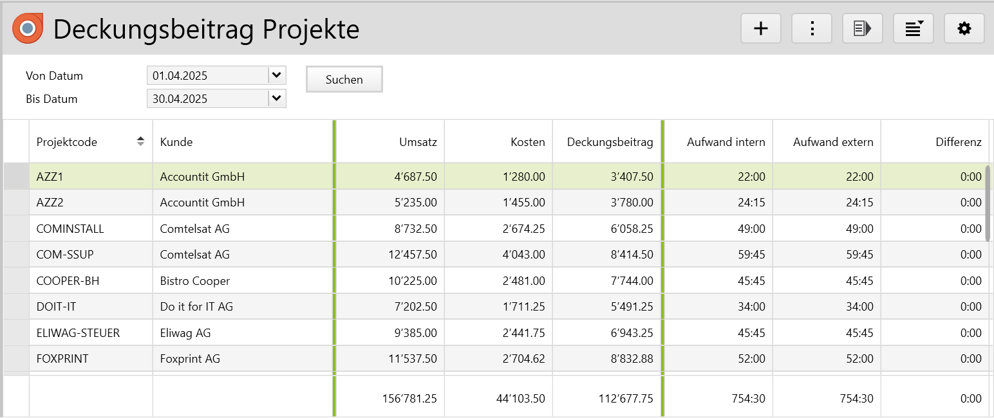994x418 pixels.
Task: Click the Aufwand intern column header
Action: [x=726, y=142]
